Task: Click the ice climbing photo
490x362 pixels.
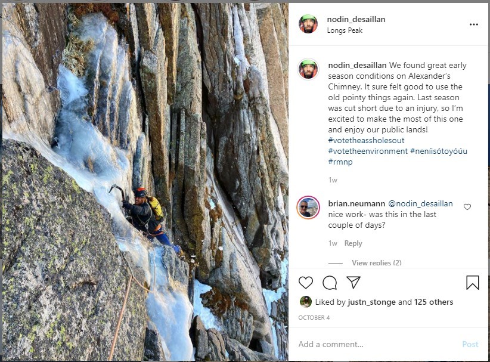Action: pyautogui.click(x=145, y=182)
